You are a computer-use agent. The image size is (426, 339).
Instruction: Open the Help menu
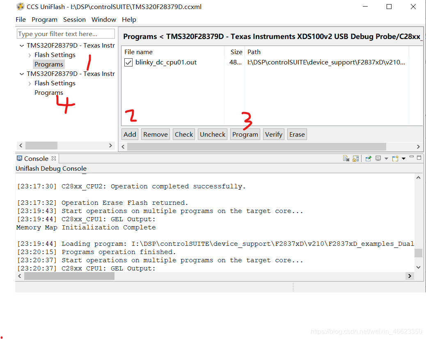129,20
